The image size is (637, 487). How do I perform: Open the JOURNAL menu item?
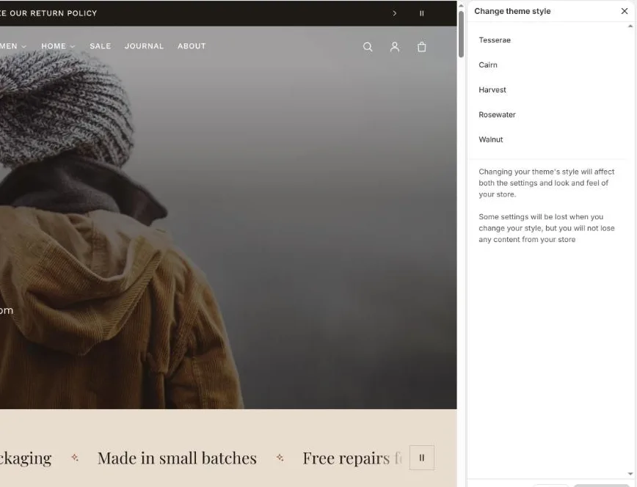point(145,46)
